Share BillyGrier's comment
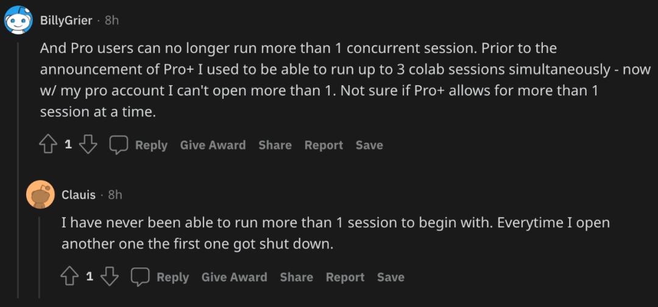The height and width of the screenshot is (307, 658). click(275, 145)
